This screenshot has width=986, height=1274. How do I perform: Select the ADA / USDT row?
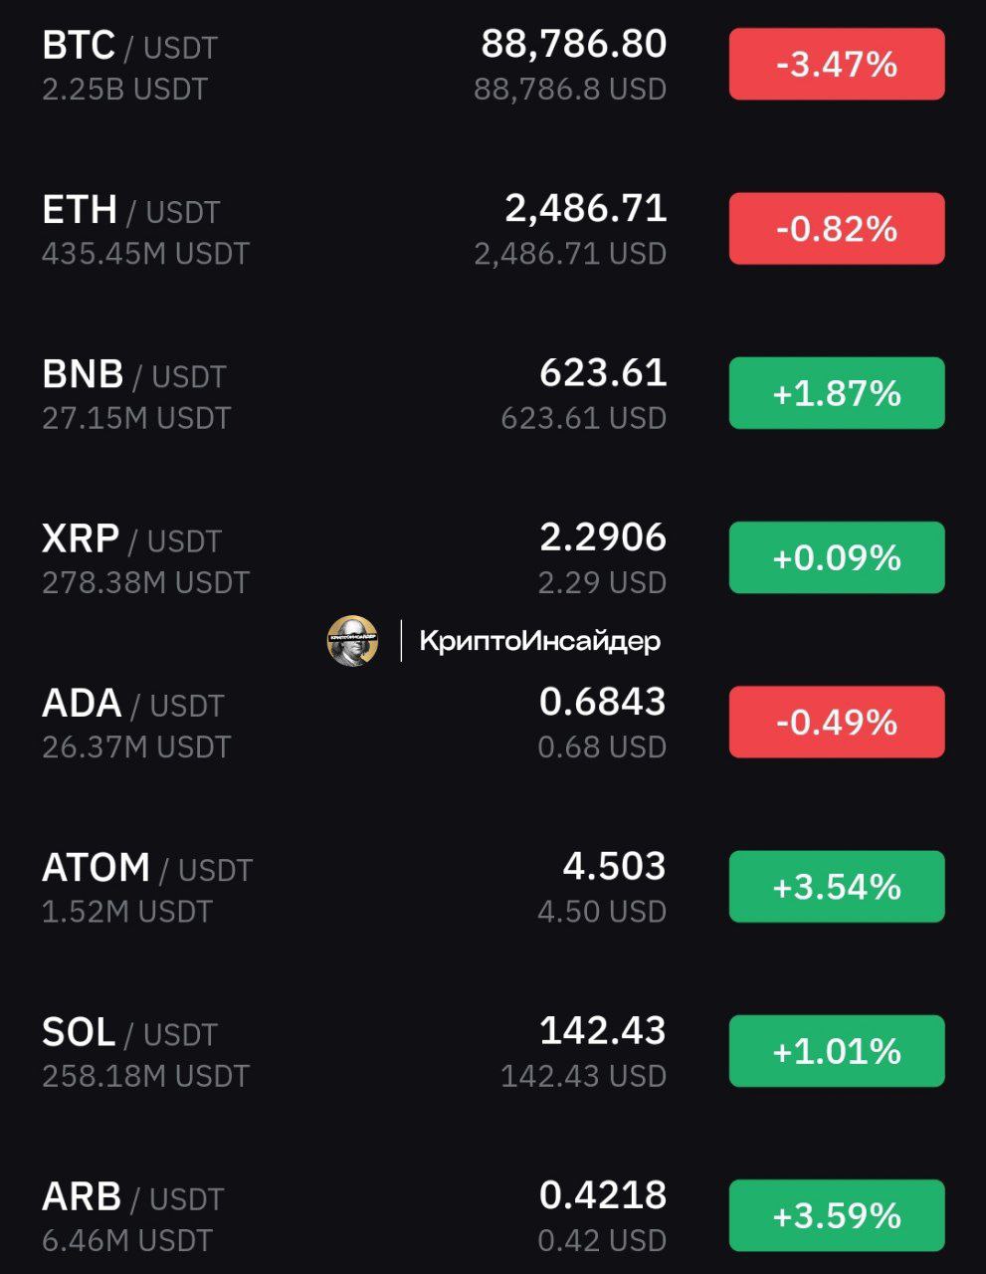coord(493,723)
